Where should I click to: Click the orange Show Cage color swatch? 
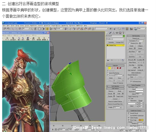140,120
